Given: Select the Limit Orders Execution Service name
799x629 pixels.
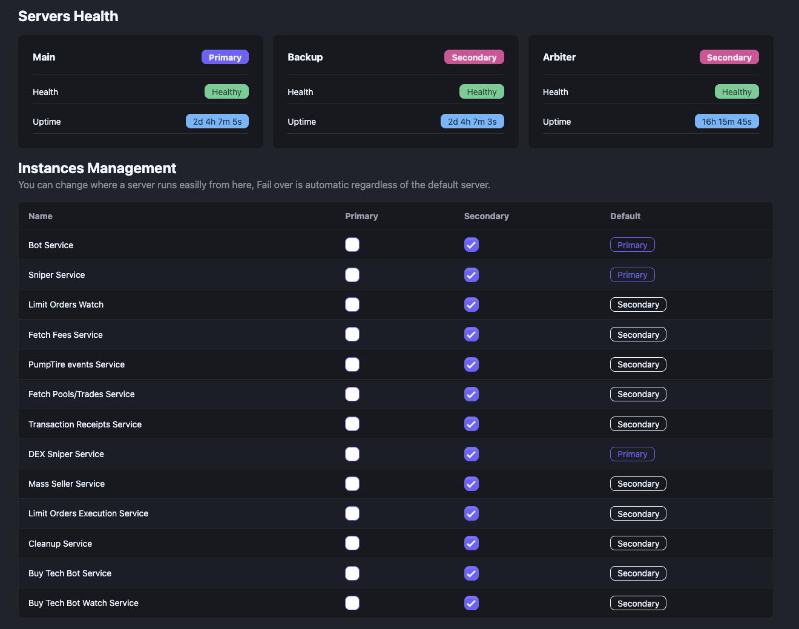Looking at the screenshot, I should pos(88,513).
